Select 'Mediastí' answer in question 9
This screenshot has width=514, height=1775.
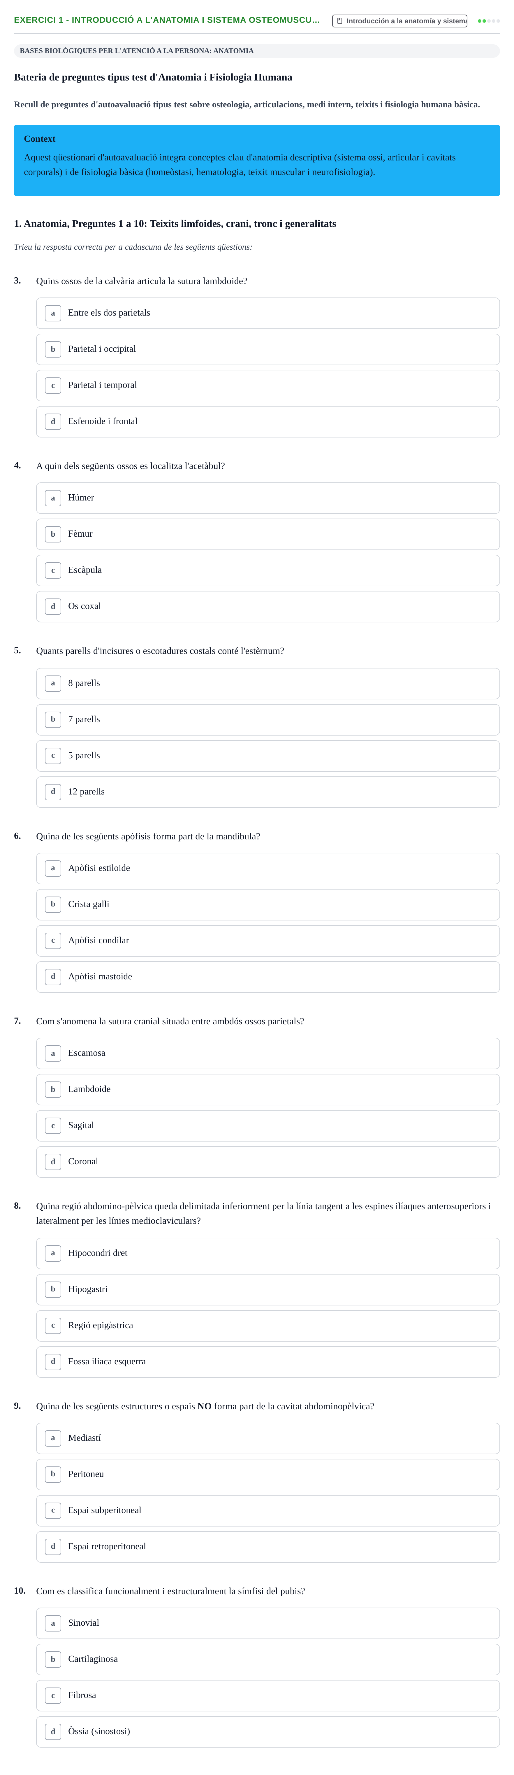pos(268,1438)
